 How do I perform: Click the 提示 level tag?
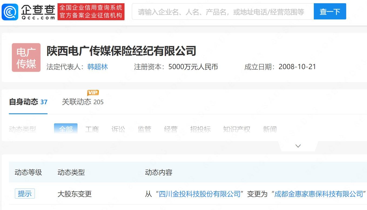coord(25,194)
